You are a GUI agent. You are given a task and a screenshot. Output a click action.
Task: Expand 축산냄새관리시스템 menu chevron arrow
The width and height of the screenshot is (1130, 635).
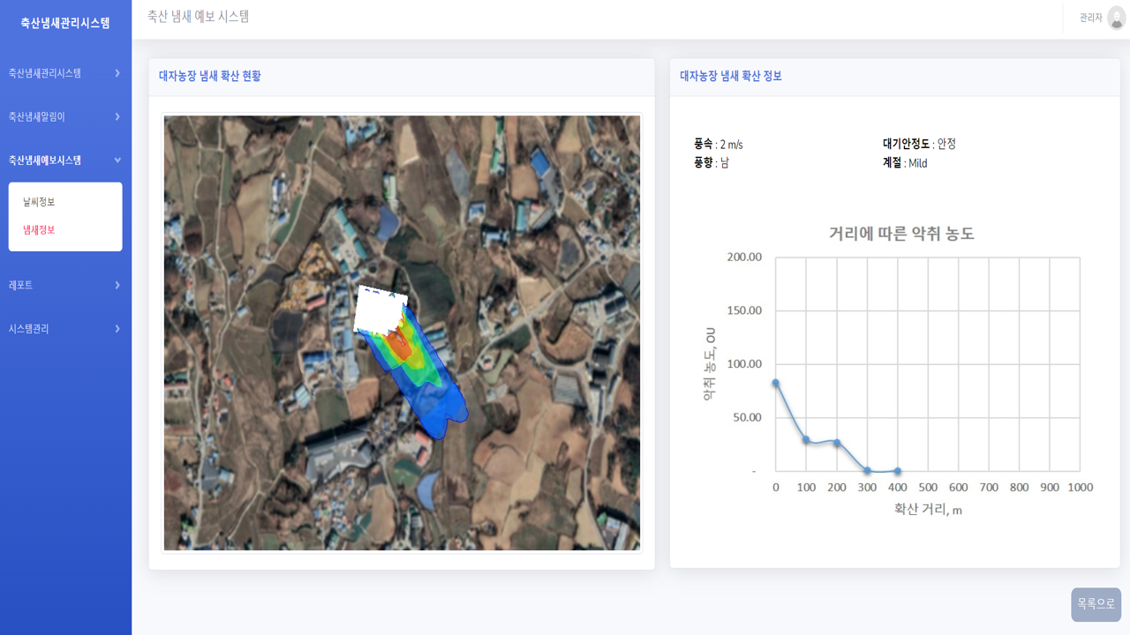click(117, 73)
